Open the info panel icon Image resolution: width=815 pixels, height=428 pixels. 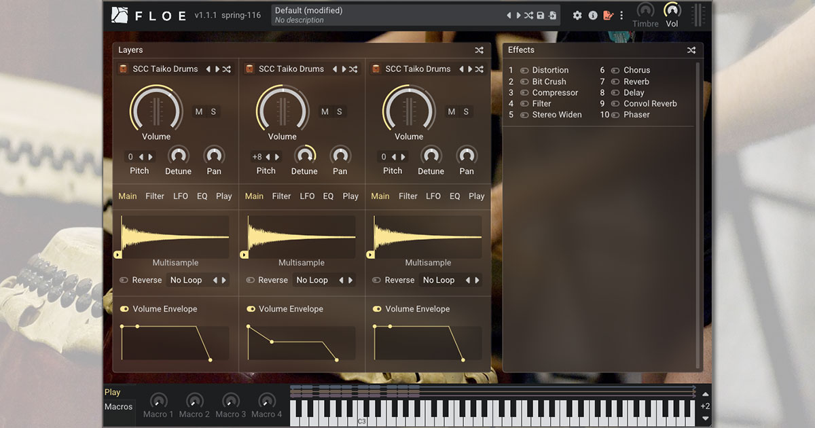tap(593, 16)
